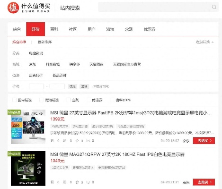Open the 优惠券 tab in top navigation
Screen dimensions: 222x189
coord(150,29)
